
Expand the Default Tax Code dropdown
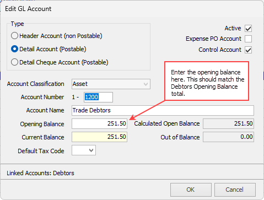84,150
